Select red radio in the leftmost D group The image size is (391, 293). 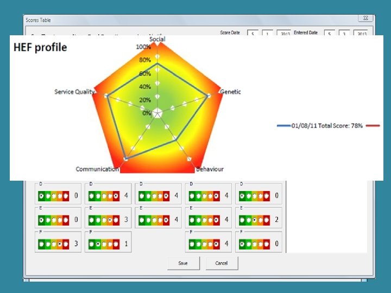click(66, 196)
